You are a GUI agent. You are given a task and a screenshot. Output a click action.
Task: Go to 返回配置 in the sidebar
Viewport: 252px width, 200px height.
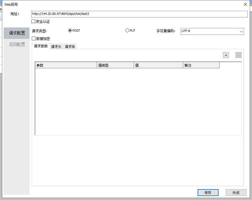[x=17, y=45]
